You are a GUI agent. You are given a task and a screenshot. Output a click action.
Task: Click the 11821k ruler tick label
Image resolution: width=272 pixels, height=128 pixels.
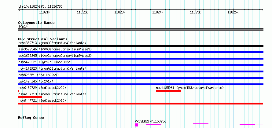tap(45, 12)
